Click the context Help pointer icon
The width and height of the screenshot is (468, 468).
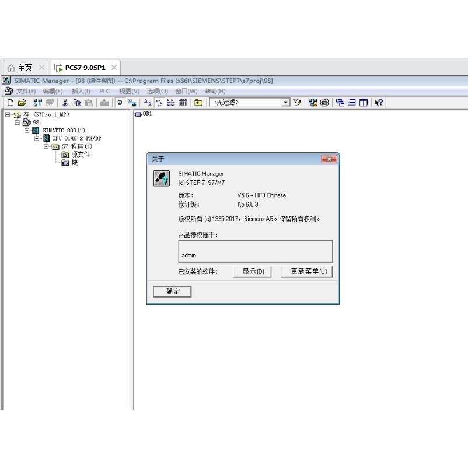tap(379, 103)
